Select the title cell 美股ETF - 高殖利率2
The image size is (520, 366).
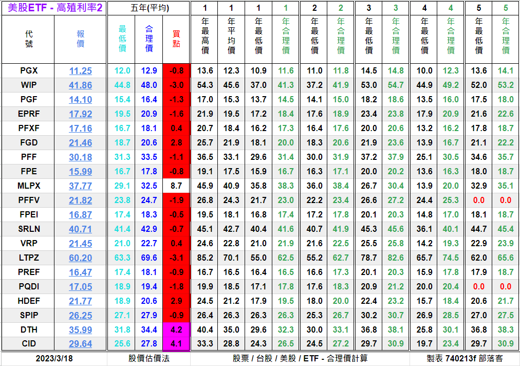pyautogui.click(x=54, y=8)
